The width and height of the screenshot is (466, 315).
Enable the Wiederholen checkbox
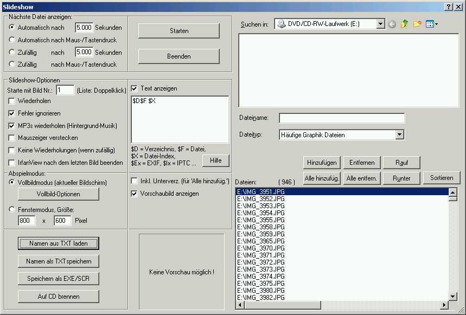(x=12, y=101)
